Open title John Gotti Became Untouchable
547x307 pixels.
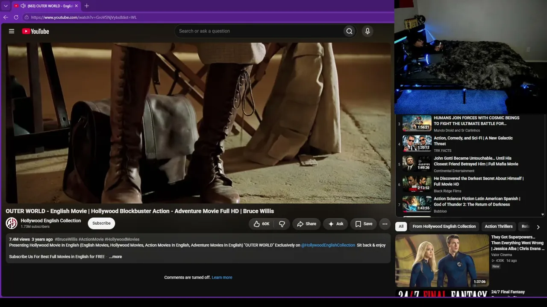[x=476, y=161]
